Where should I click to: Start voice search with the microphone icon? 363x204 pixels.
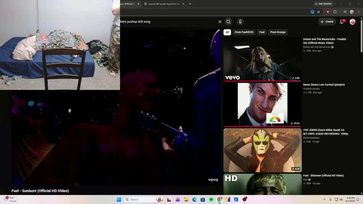tap(240, 22)
